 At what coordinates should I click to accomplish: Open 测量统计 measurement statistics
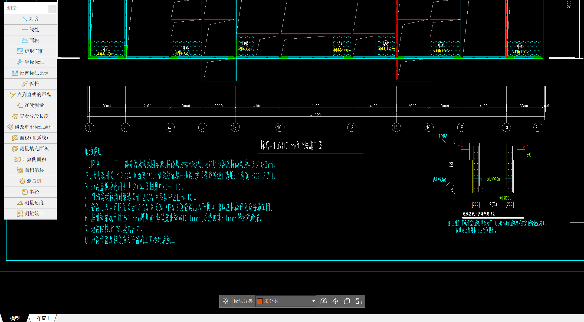pyautogui.click(x=30, y=214)
